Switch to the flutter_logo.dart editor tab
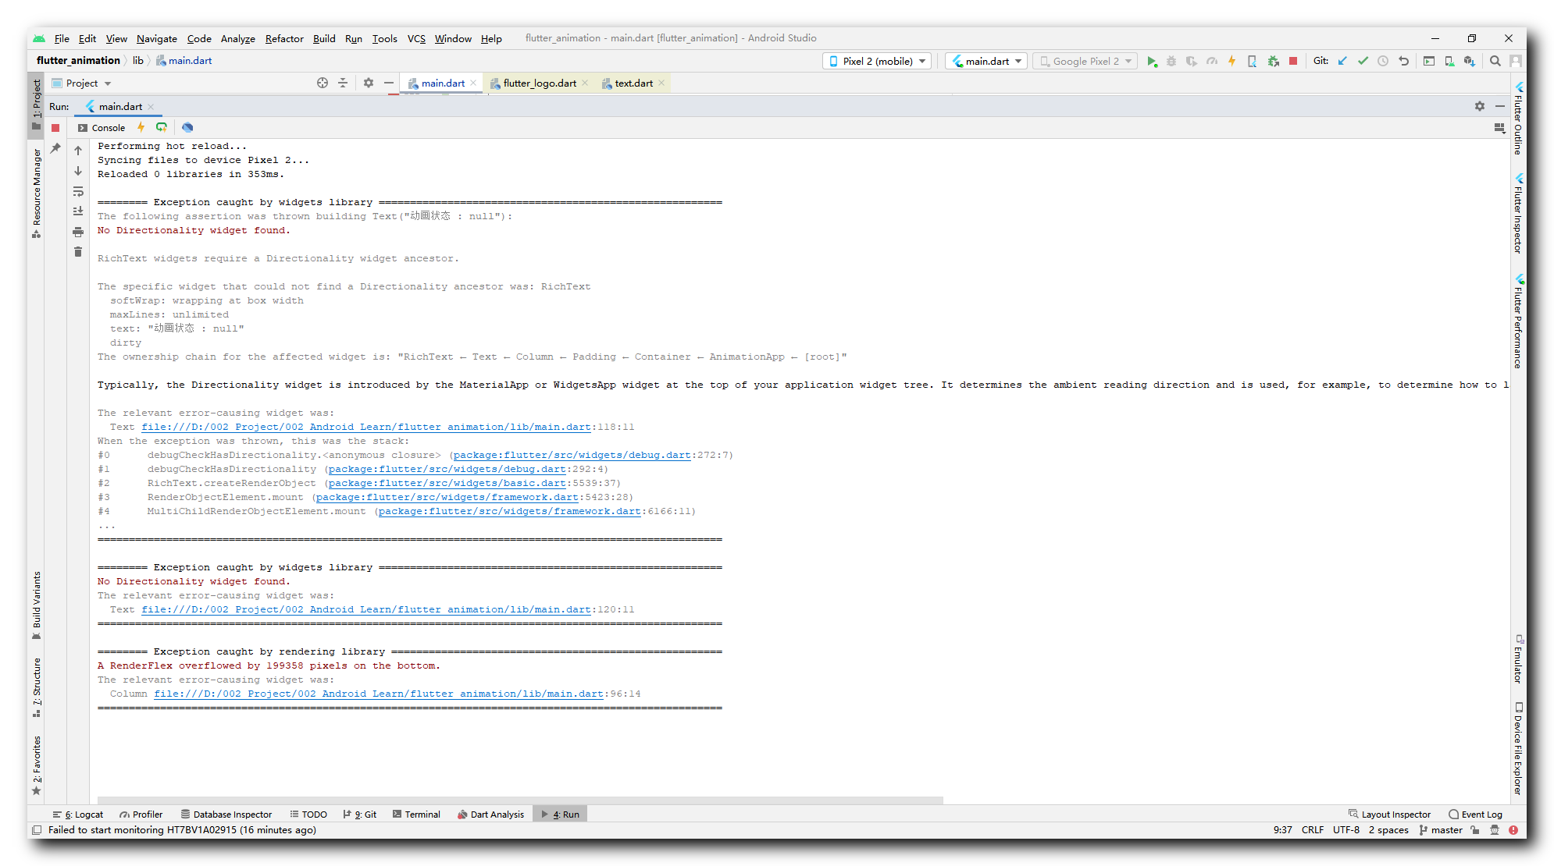 click(x=539, y=83)
